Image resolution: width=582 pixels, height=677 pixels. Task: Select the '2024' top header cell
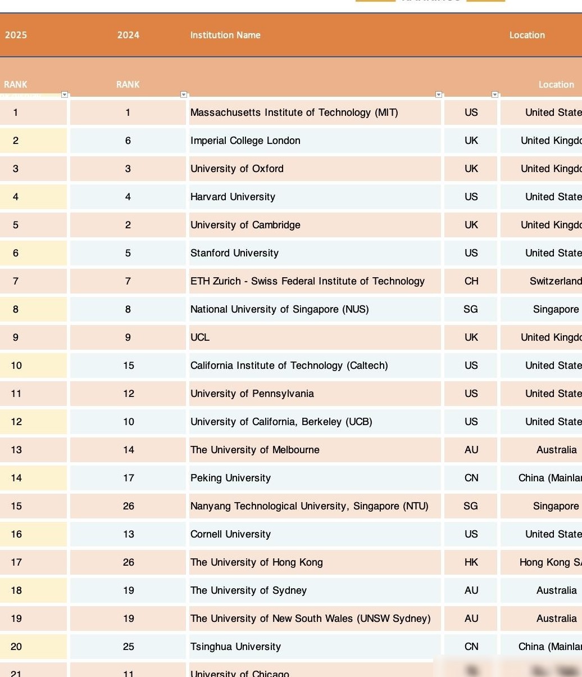pos(128,35)
